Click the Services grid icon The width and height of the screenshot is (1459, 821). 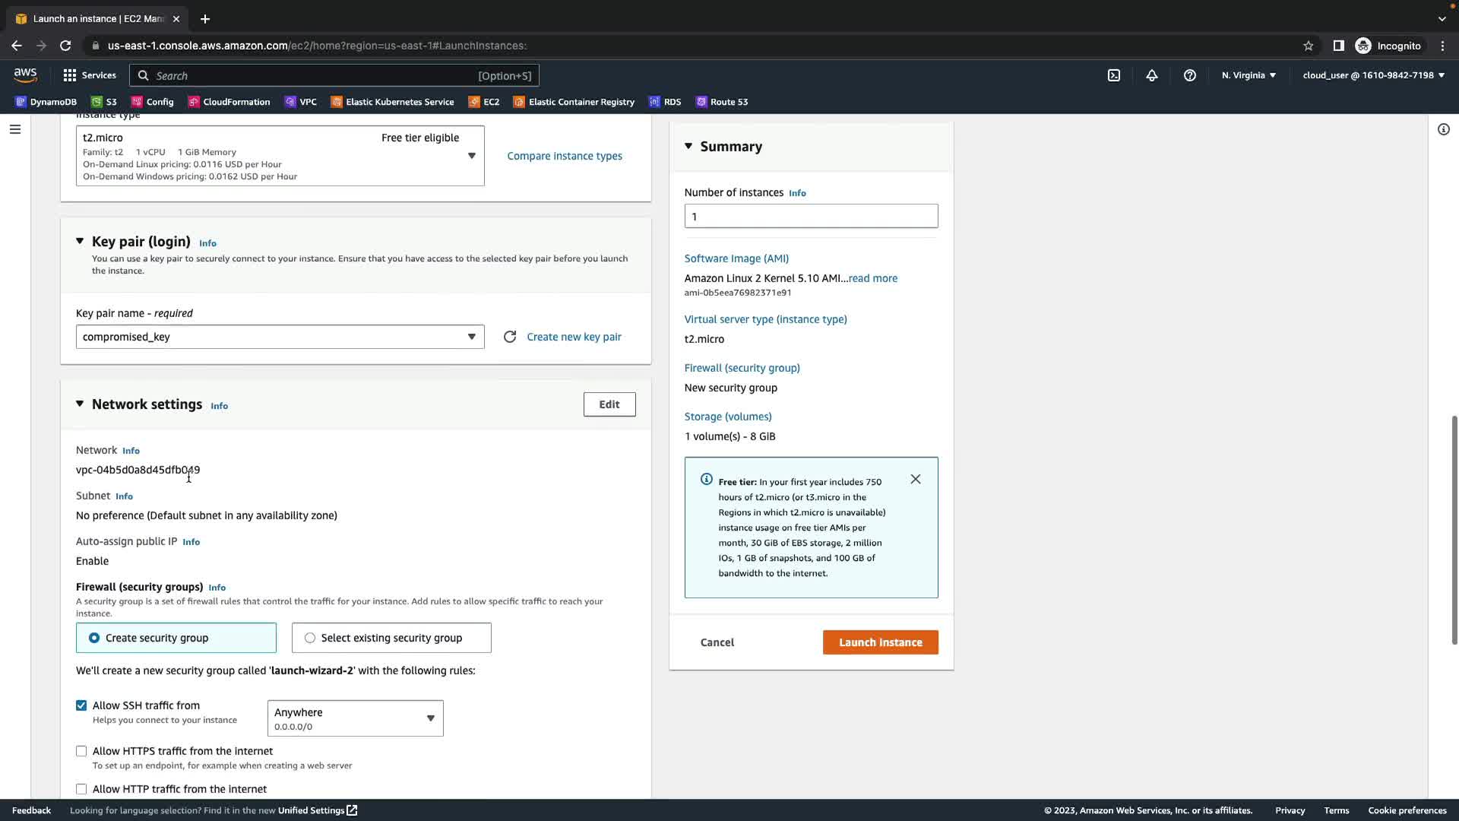70,75
